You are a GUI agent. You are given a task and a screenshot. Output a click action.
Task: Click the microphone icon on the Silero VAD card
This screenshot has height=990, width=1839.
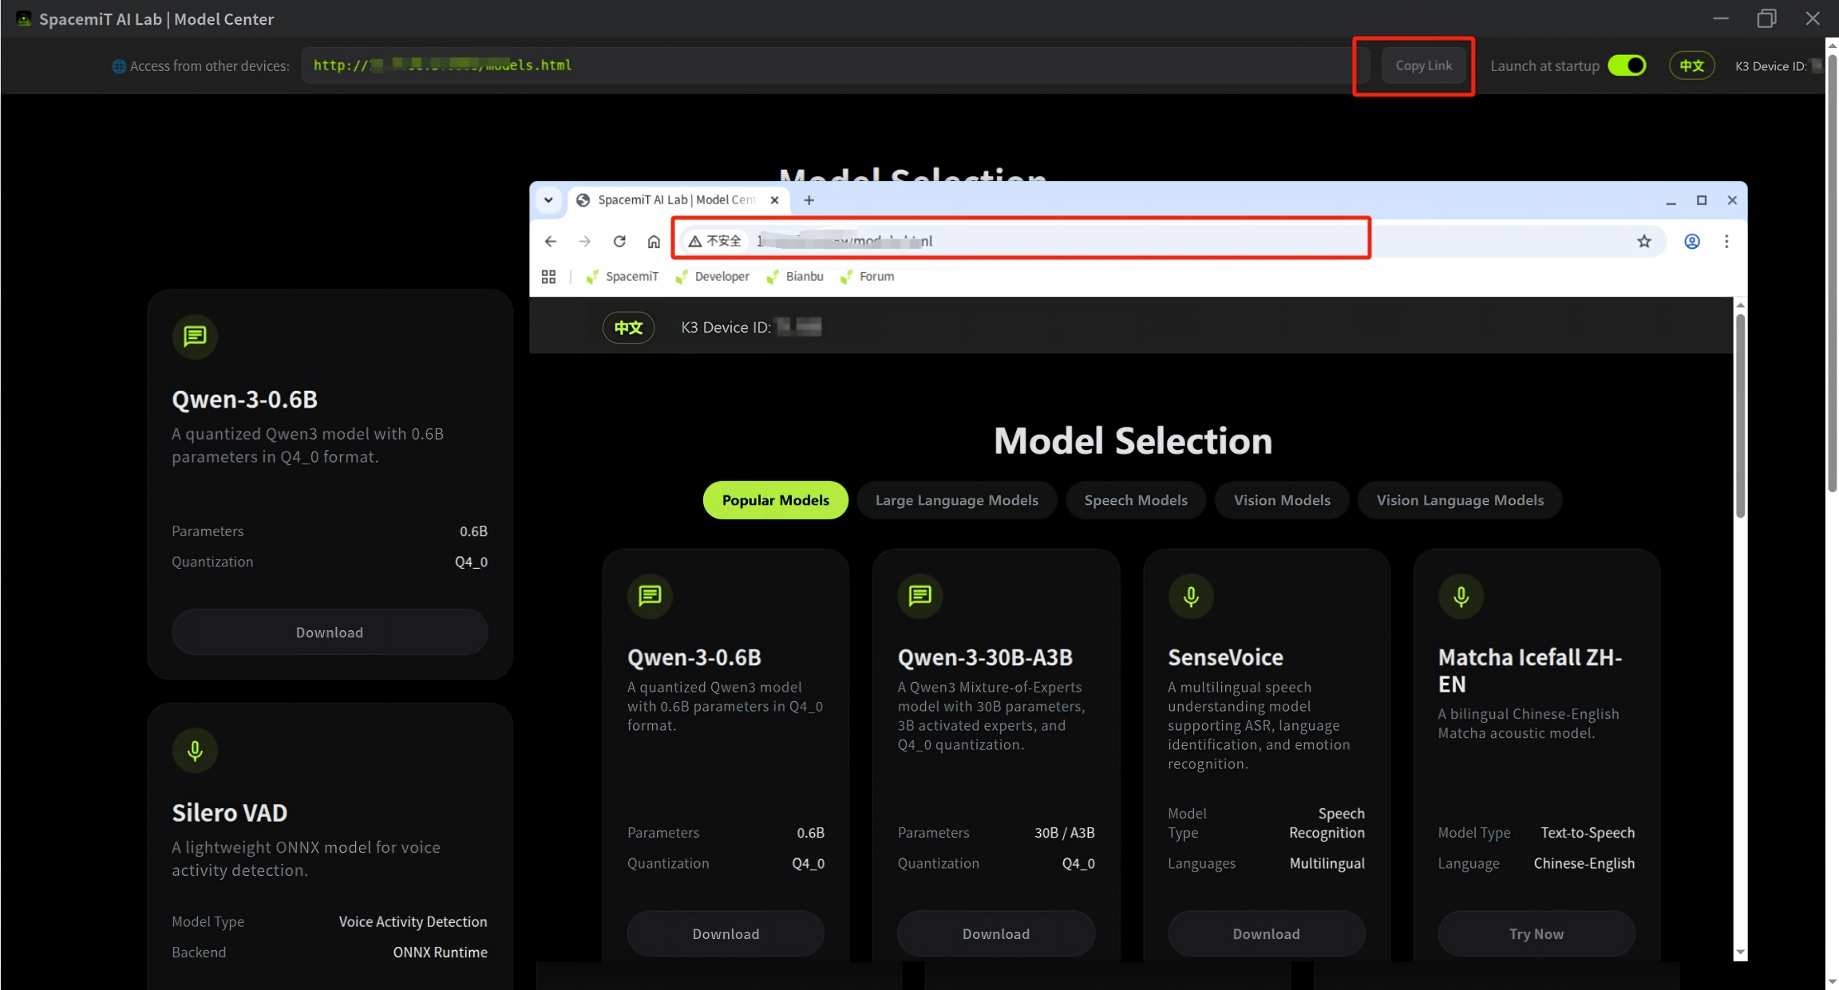click(x=195, y=751)
